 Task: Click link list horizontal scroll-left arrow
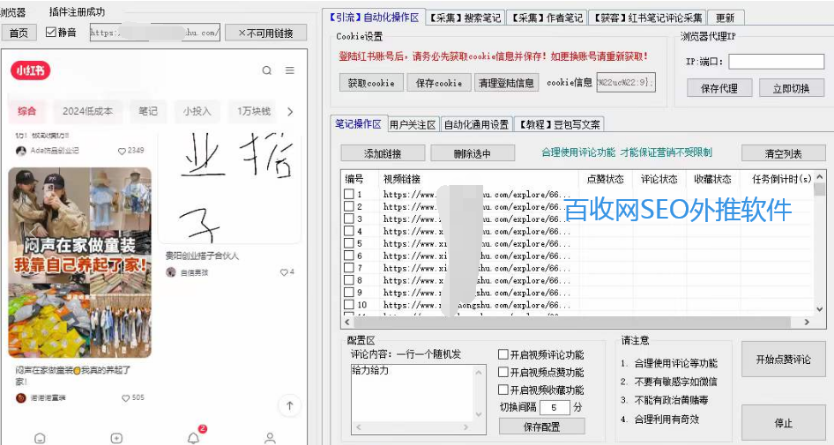347,322
